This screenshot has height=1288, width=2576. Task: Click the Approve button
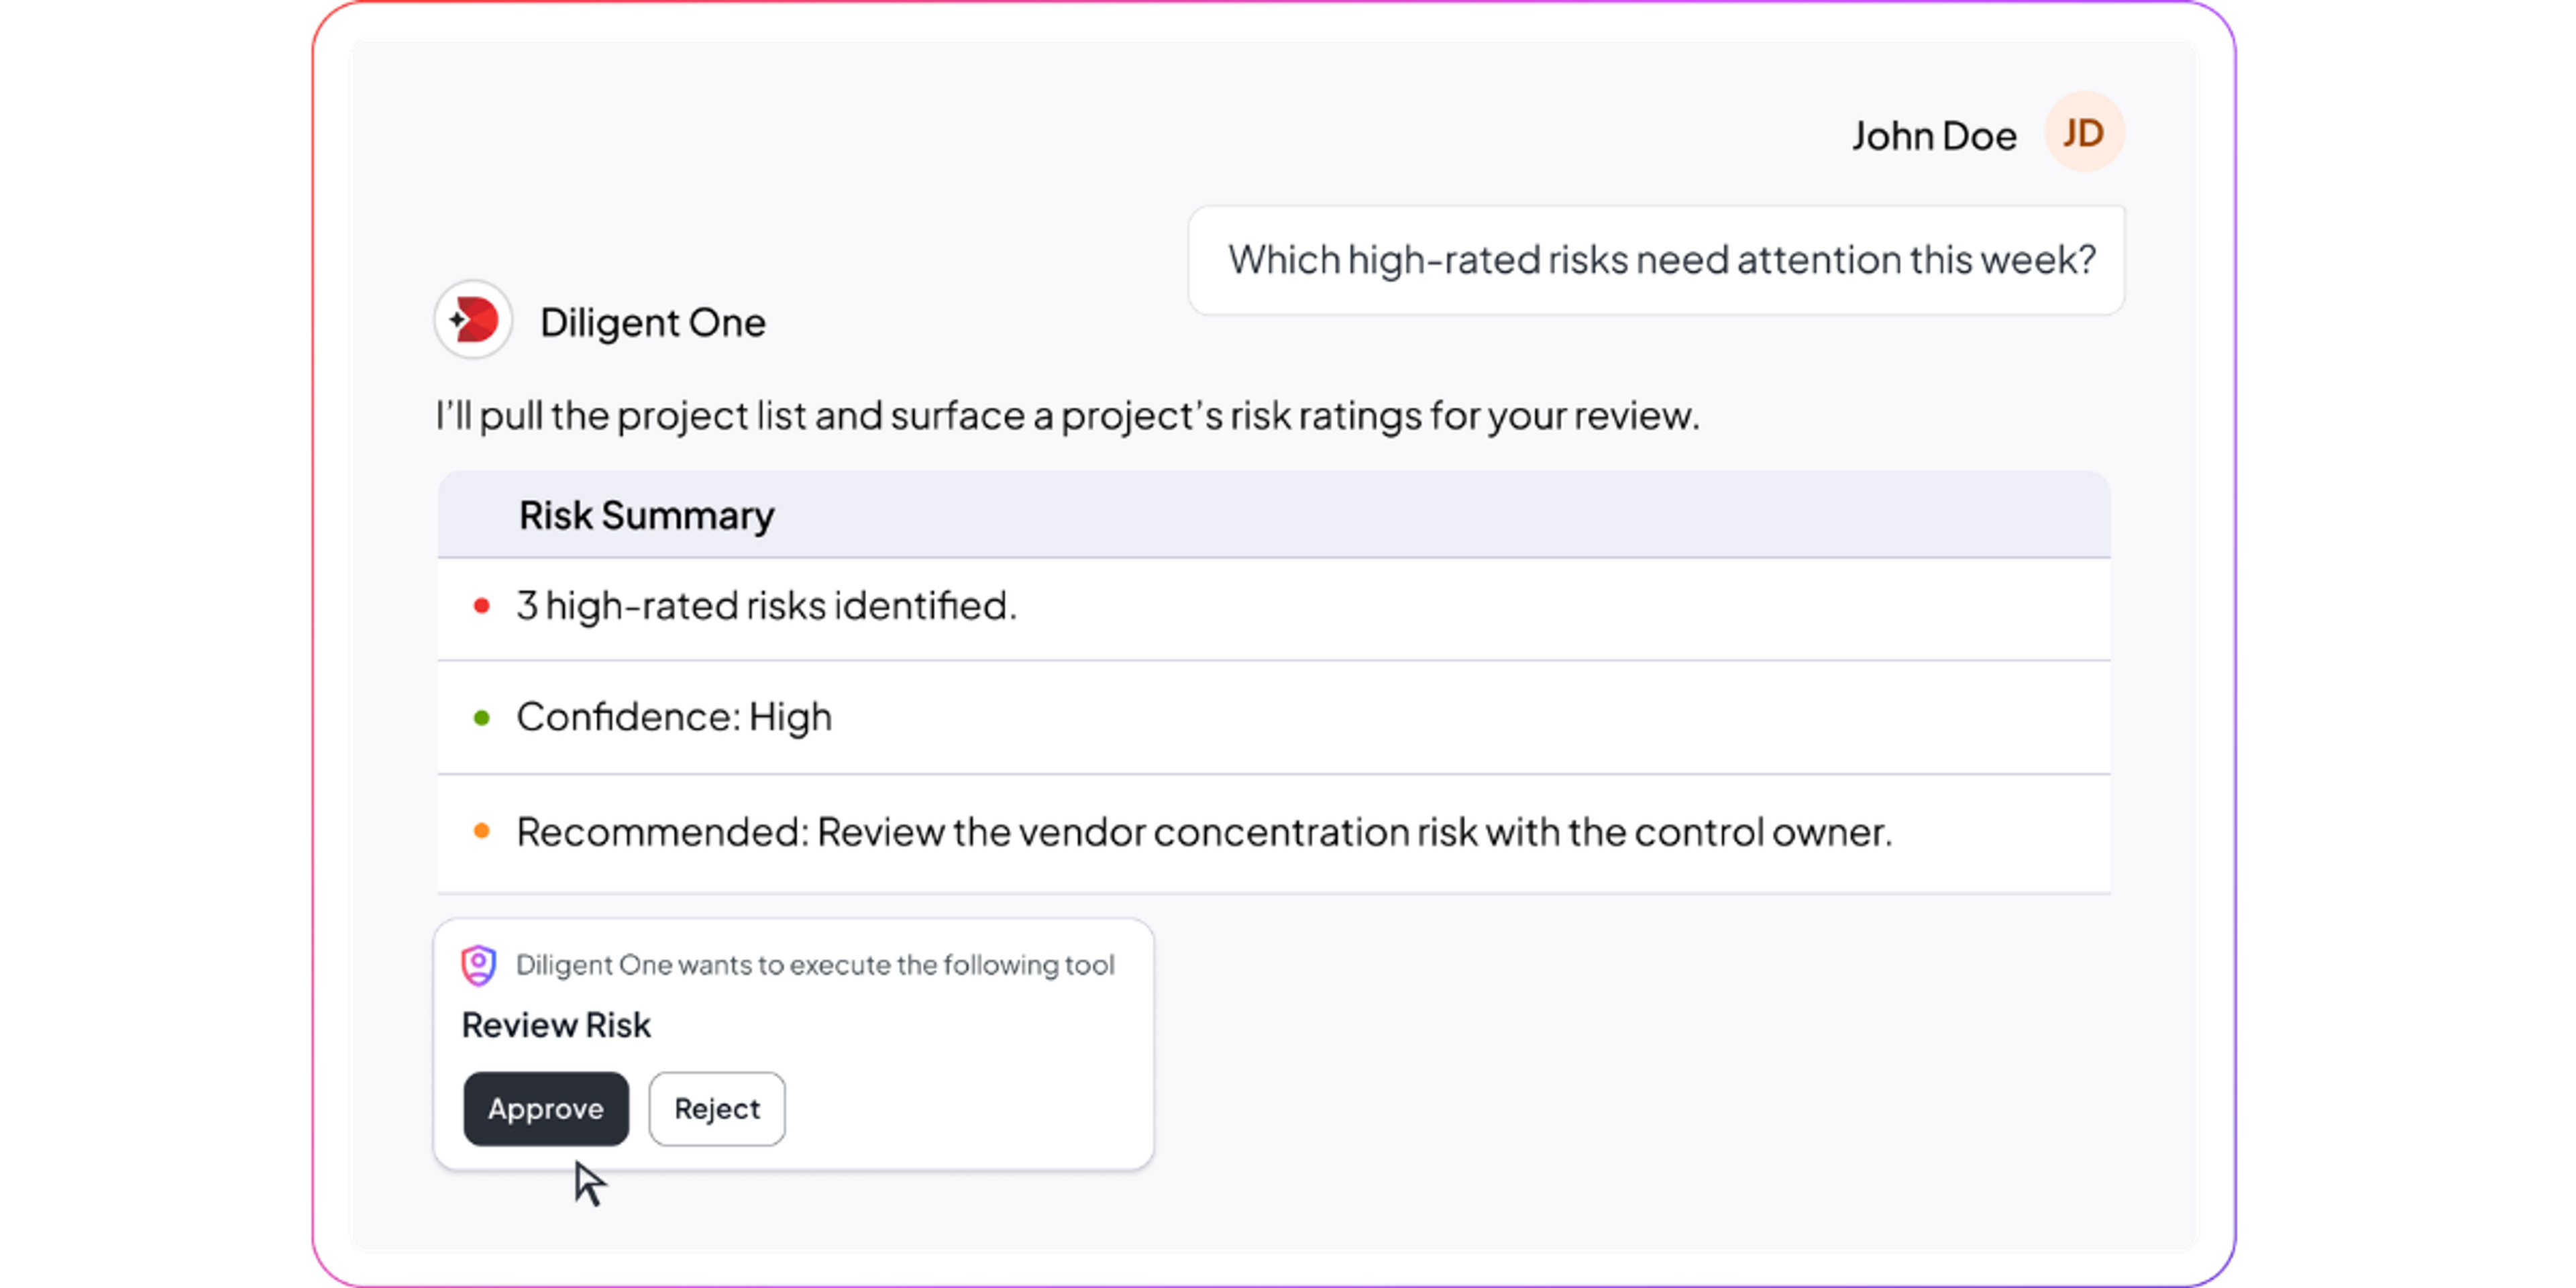click(x=546, y=1108)
